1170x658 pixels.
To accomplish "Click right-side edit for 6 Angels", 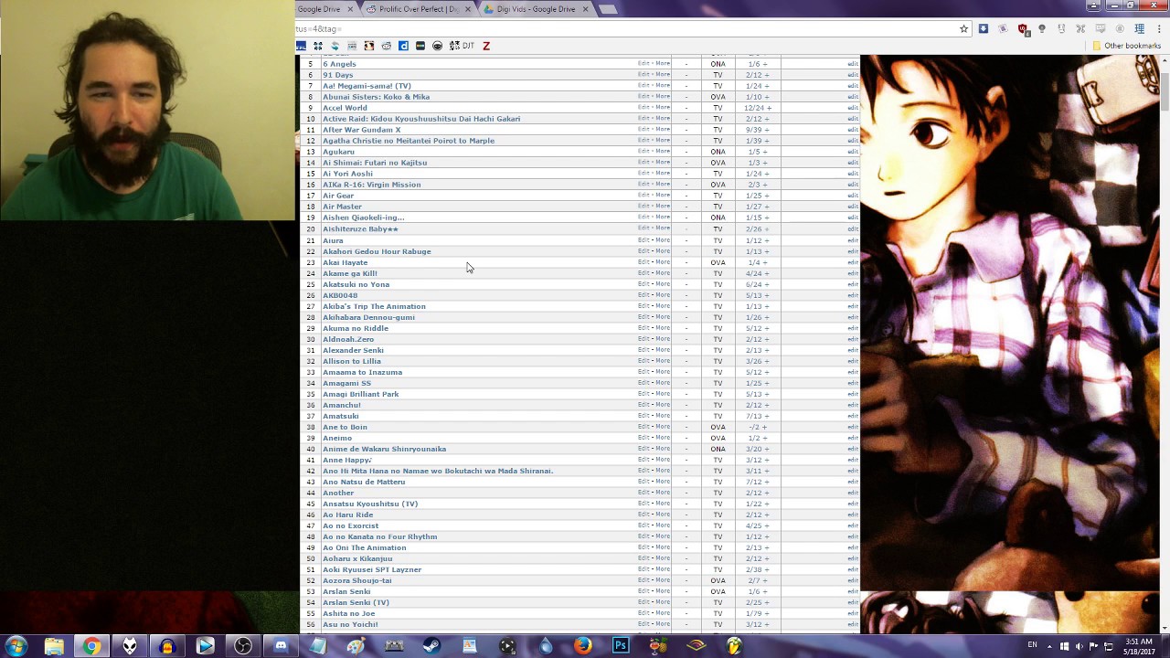I will (853, 64).
